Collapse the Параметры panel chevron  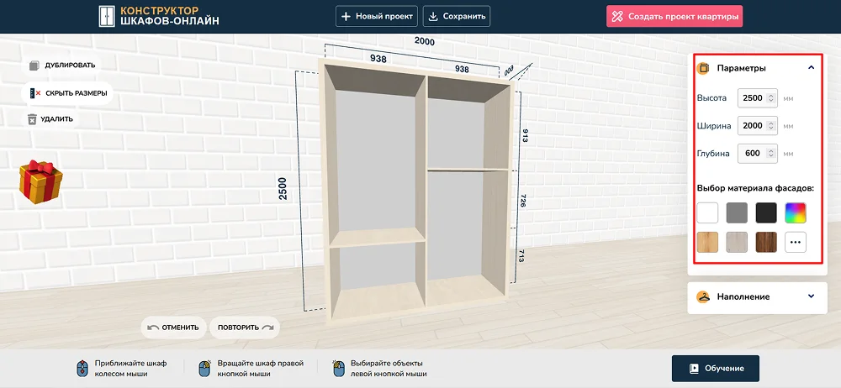click(x=811, y=68)
